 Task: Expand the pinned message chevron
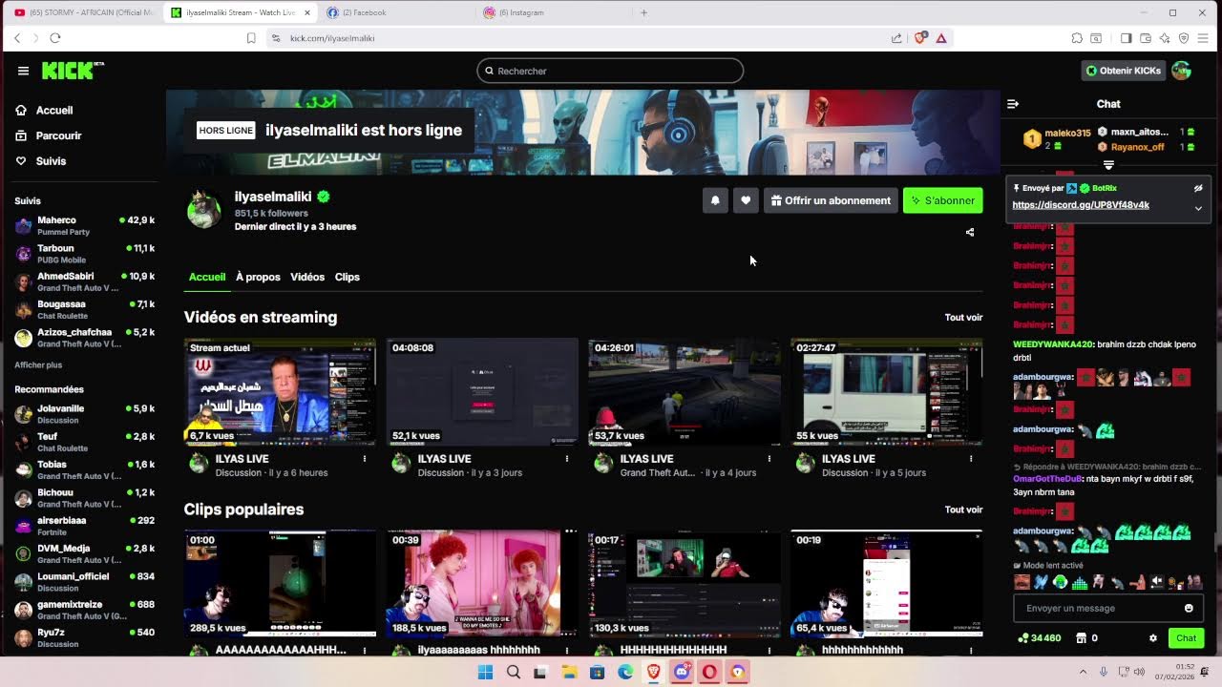tap(1198, 208)
